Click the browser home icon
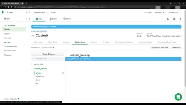Screen dimensions: 186x105 pos(11,7)
